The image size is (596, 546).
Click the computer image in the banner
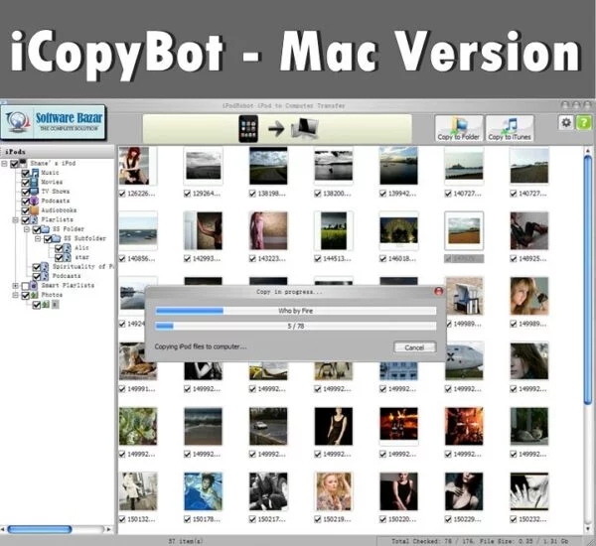pyautogui.click(x=305, y=129)
